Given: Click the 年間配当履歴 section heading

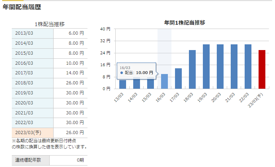Looking at the screenshot, I should 22,7.
